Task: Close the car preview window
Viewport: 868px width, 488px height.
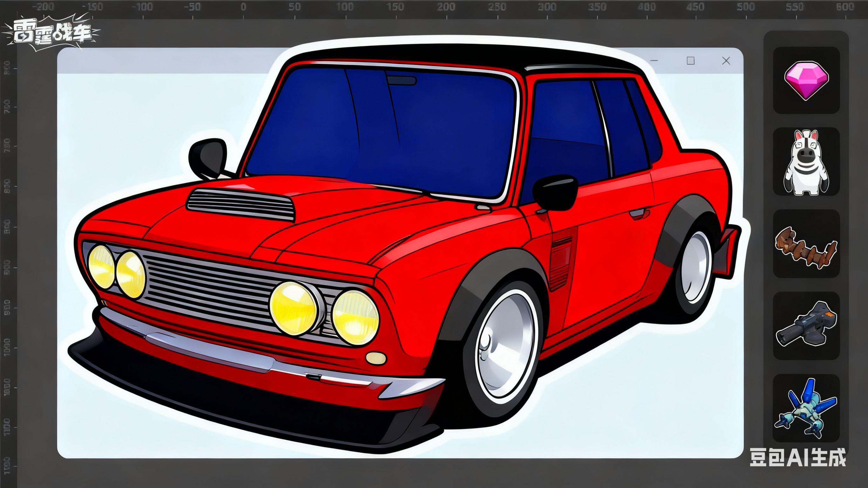Action: tap(726, 61)
